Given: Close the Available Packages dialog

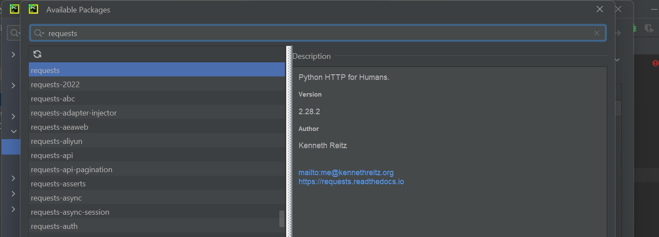Looking at the screenshot, I should (600, 9).
